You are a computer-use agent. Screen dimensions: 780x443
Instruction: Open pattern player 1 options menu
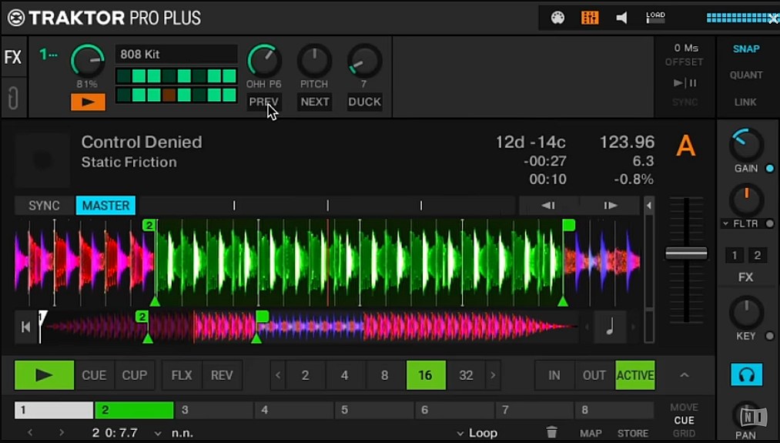click(x=49, y=54)
